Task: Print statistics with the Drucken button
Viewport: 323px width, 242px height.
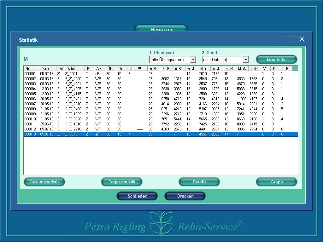Action: pyautogui.click(x=185, y=196)
